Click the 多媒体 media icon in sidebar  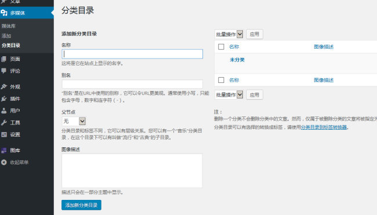[4, 13]
